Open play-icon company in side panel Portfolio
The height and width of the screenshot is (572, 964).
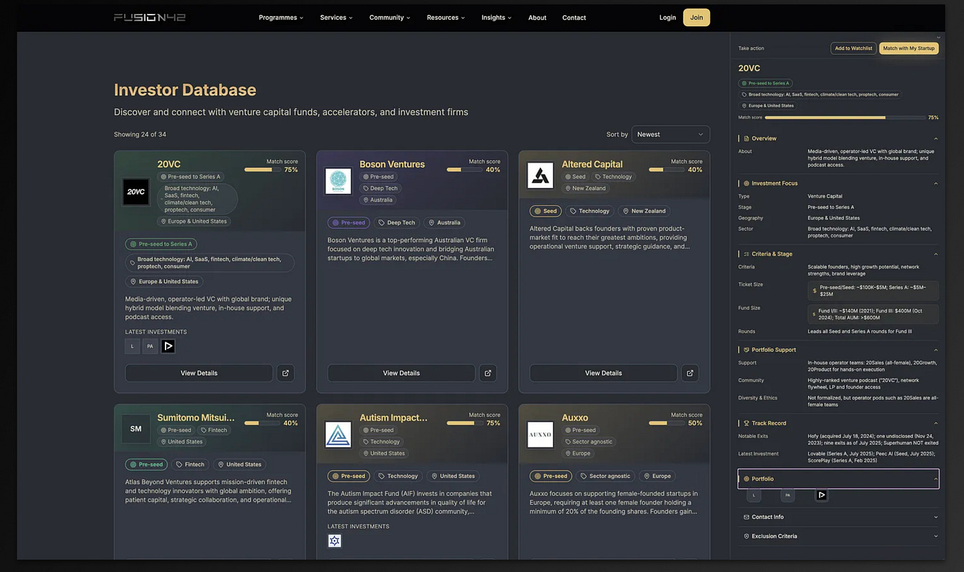pyautogui.click(x=822, y=495)
